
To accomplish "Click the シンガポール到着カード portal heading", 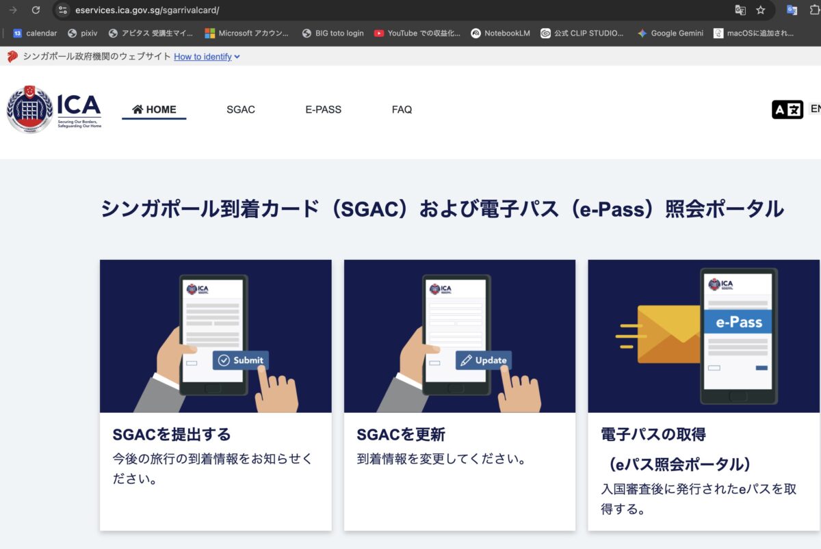I will pyautogui.click(x=442, y=209).
